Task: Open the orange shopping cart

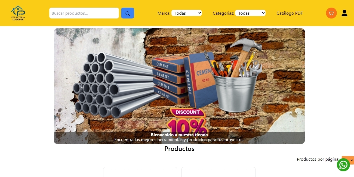Action: [x=331, y=13]
